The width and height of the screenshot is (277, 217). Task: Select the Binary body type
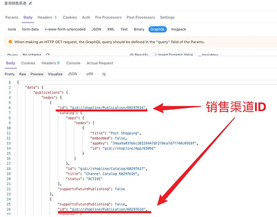pyautogui.click(x=139, y=30)
